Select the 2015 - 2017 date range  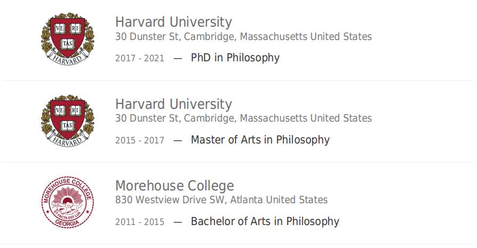click(x=140, y=140)
